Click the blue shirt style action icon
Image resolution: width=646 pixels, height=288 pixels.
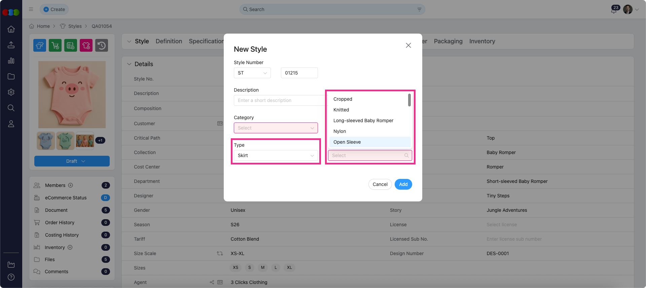(40, 45)
